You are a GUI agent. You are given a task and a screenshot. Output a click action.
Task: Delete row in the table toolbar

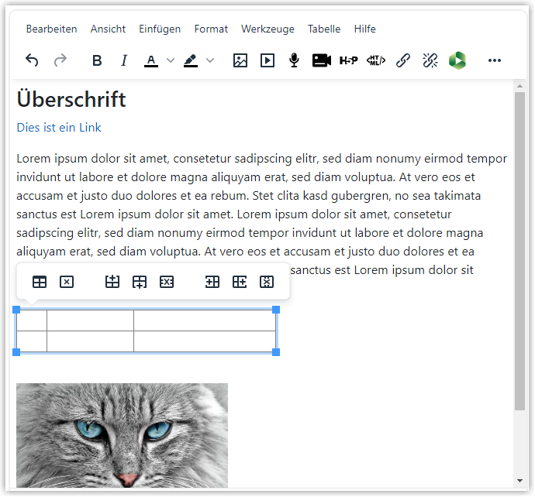point(167,282)
